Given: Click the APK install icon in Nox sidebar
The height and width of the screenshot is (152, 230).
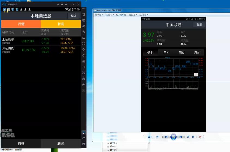Looking at the screenshot, I should tap(84, 61).
